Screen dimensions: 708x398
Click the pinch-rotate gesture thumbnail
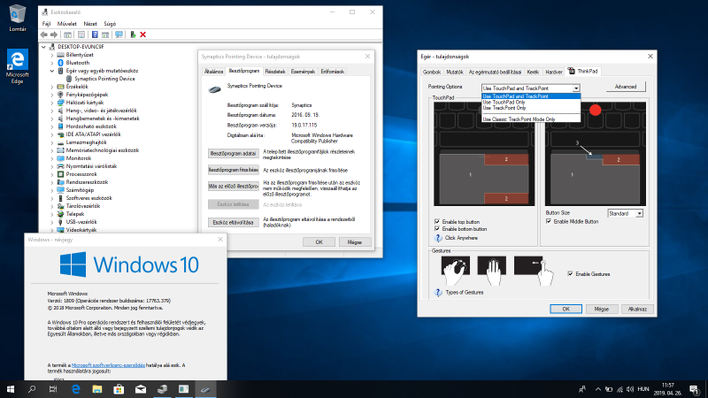tap(455, 270)
